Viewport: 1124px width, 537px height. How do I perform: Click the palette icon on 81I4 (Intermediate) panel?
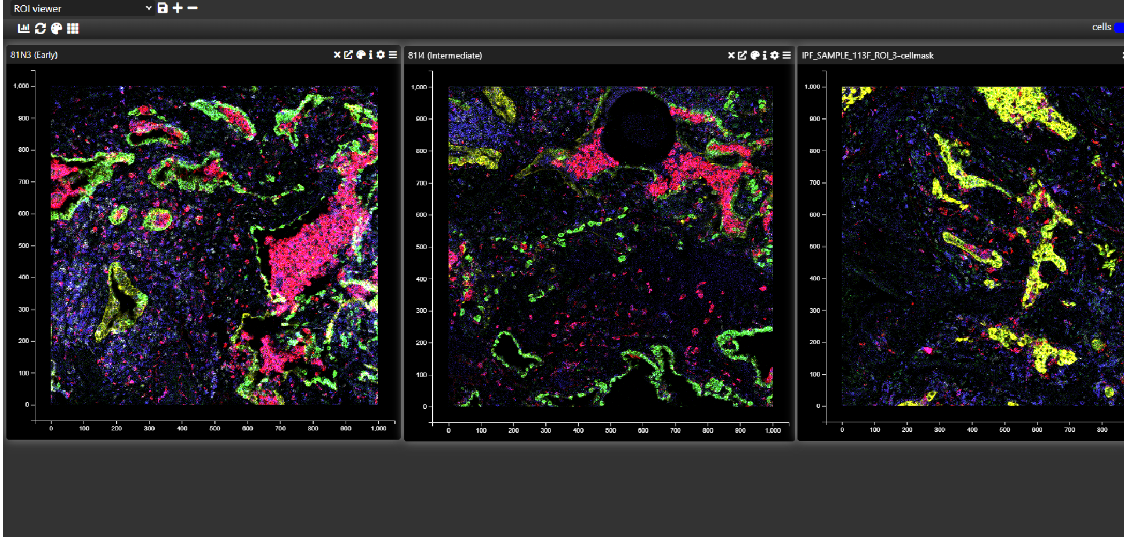tap(754, 55)
